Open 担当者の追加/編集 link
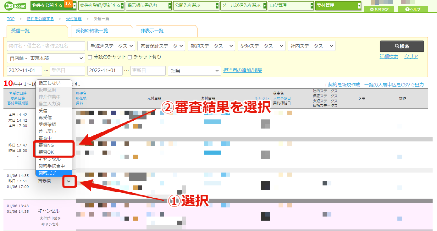The image size is (437, 231). (243, 70)
